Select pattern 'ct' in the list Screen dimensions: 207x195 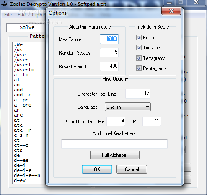(x=17, y=140)
